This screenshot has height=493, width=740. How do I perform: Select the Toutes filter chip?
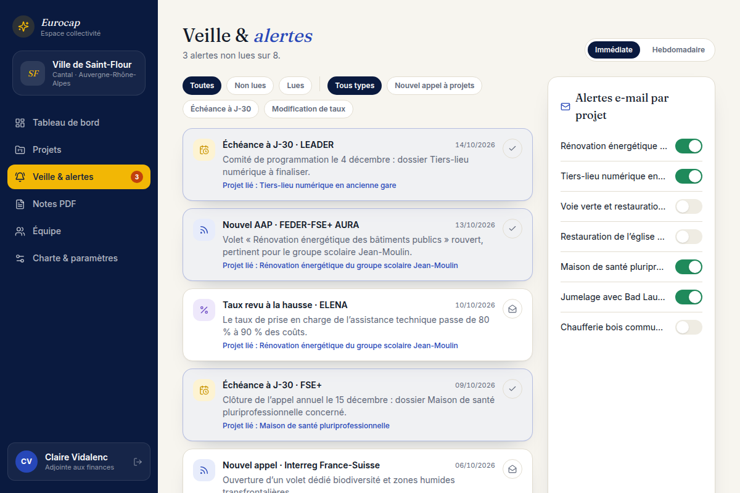click(202, 86)
